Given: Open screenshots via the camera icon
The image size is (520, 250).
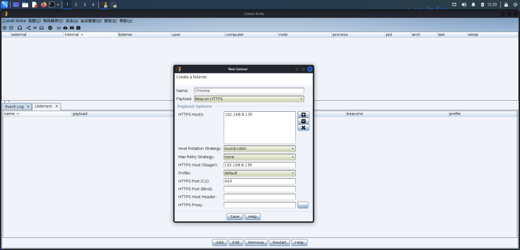Looking at the screenshot, I should [x=78, y=28].
